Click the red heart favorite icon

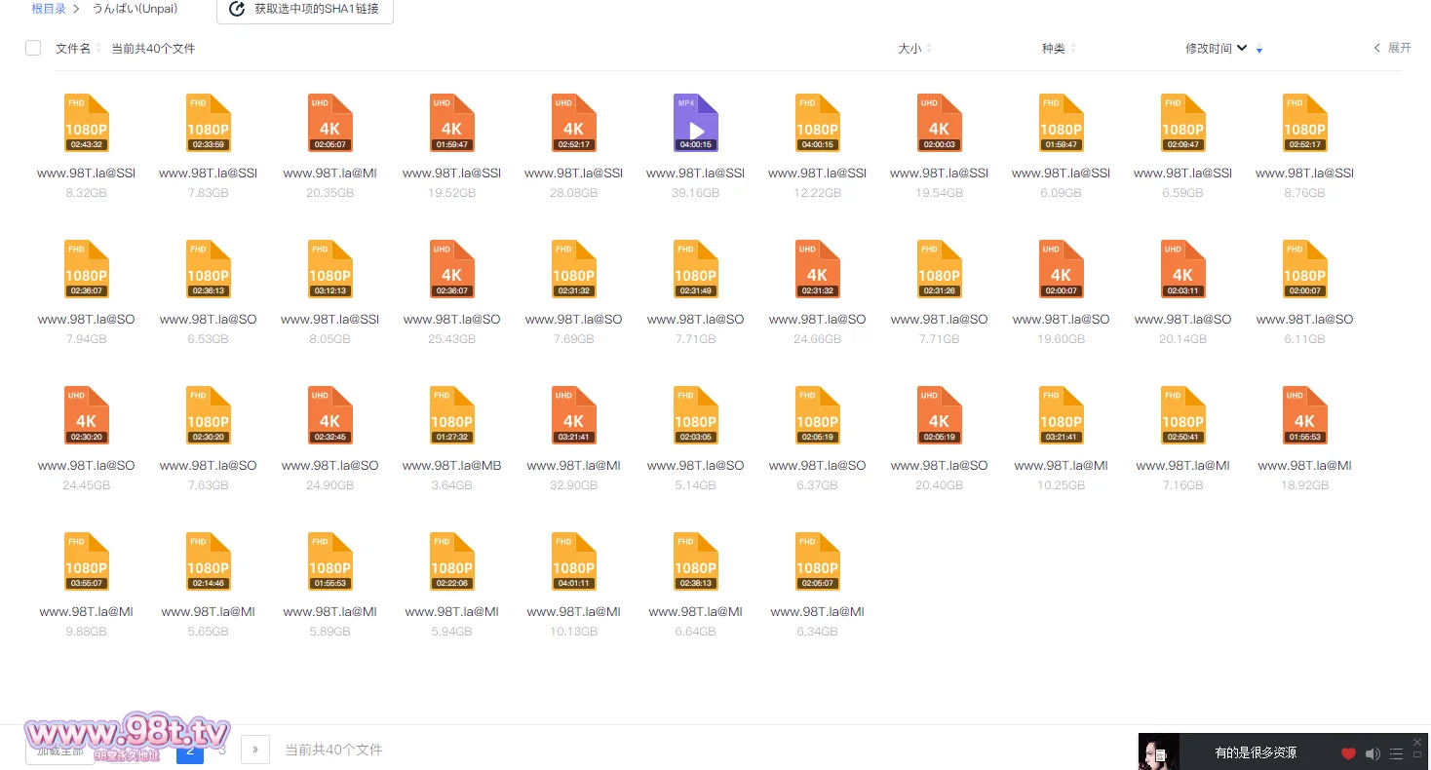[1348, 753]
